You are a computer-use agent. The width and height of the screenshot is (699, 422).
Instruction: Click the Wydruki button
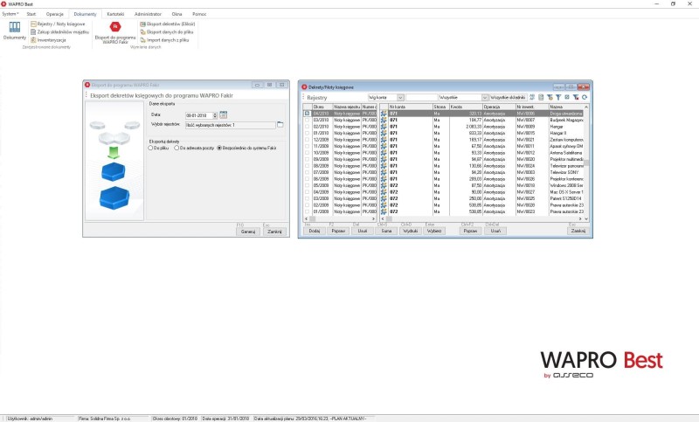pyautogui.click(x=412, y=231)
